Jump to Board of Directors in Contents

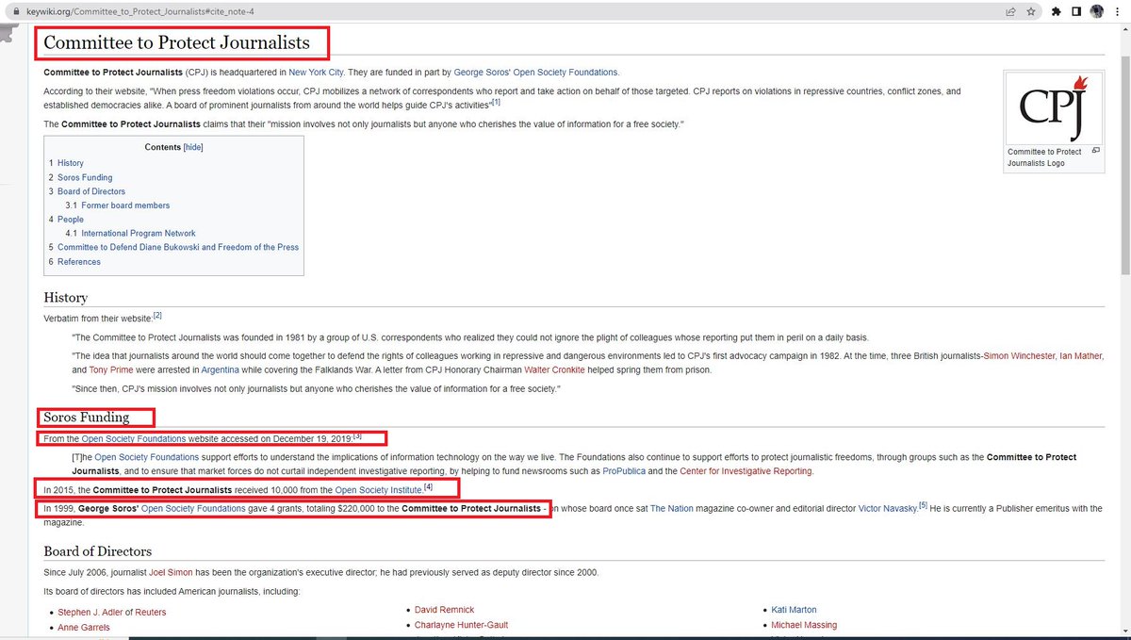[x=91, y=191]
